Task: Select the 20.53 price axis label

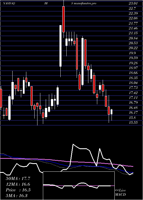Action: [x=133, y=43]
